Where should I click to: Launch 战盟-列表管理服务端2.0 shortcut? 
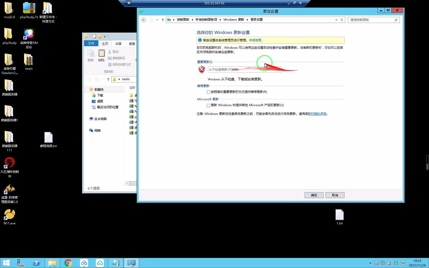pyautogui.click(x=9, y=194)
